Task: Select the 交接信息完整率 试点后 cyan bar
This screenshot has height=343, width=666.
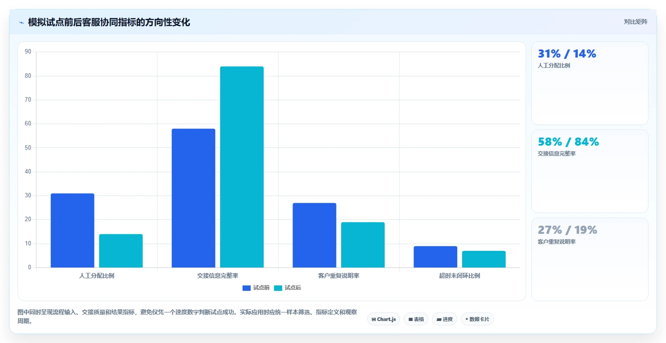Action: coord(242,167)
